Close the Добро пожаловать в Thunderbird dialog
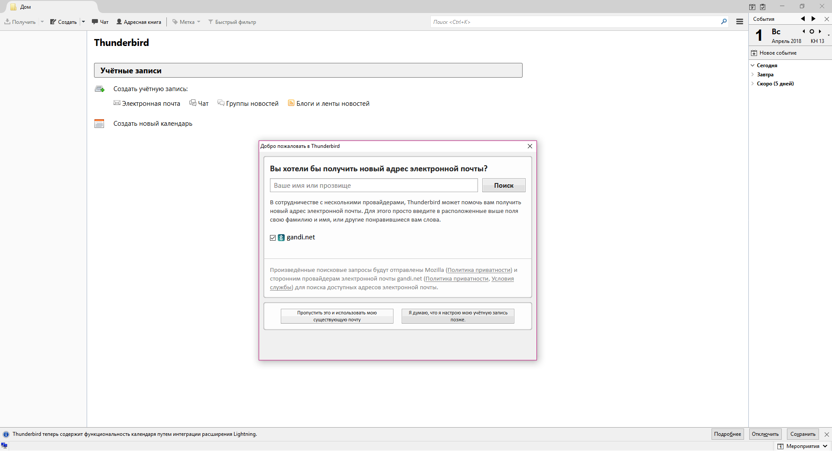The width and height of the screenshot is (832, 451). click(530, 146)
